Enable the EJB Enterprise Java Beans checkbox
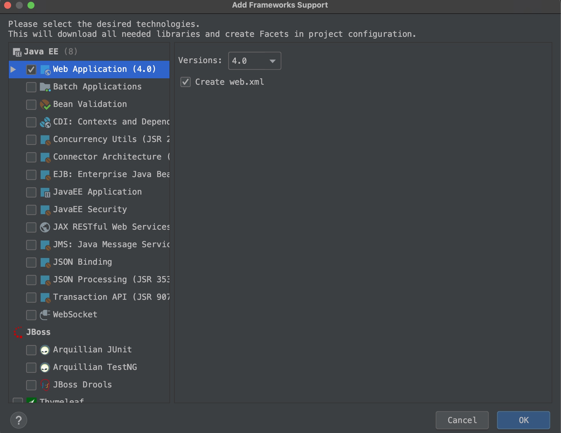The image size is (561, 433). pos(31,175)
